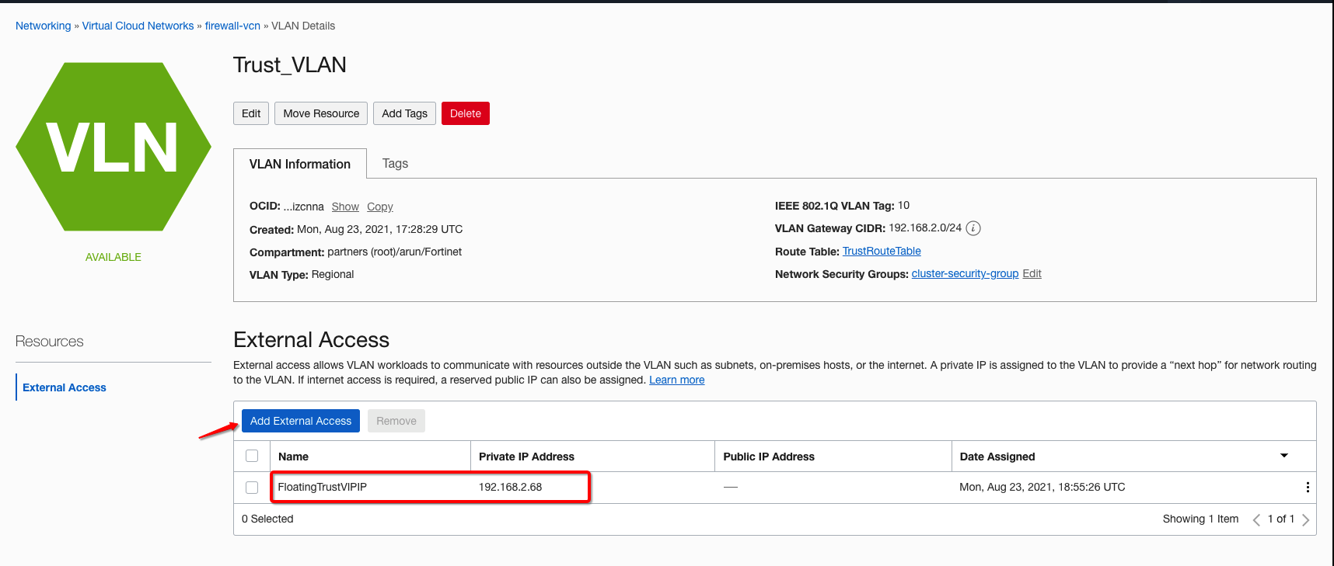The height and width of the screenshot is (566, 1334).
Task: Click the Trust_VLAN page title
Action: coord(290,64)
